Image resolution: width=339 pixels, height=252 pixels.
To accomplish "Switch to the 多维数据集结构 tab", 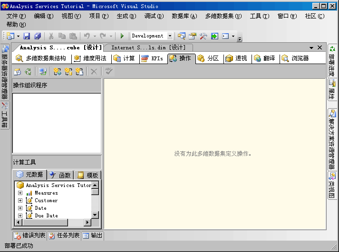I will pyautogui.click(x=41, y=58).
